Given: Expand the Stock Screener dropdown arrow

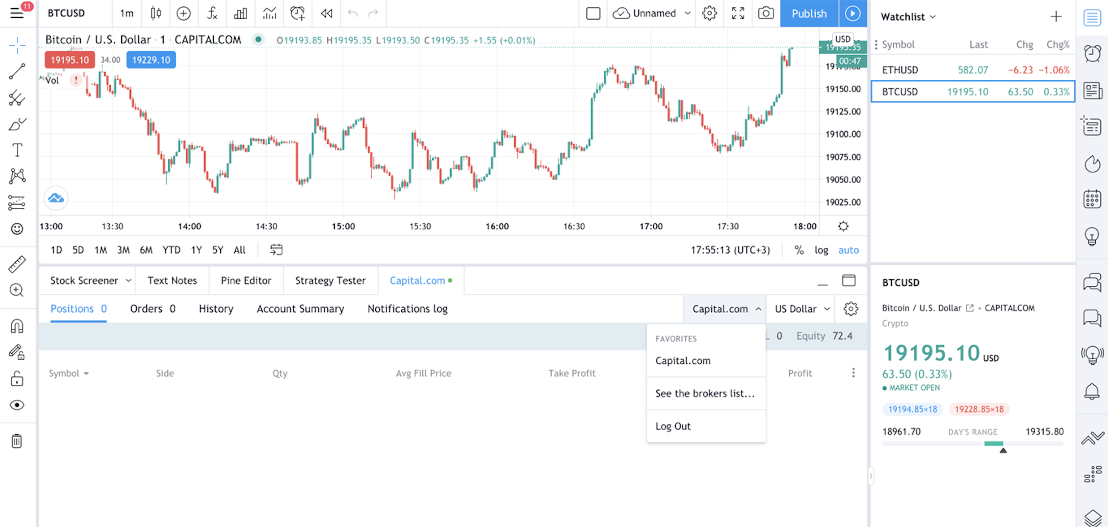Looking at the screenshot, I should point(129,280).
